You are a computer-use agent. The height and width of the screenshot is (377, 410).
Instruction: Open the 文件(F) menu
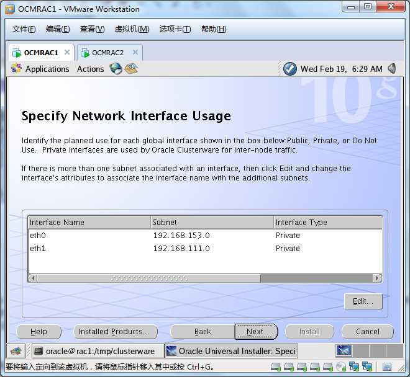coord(24,29)
